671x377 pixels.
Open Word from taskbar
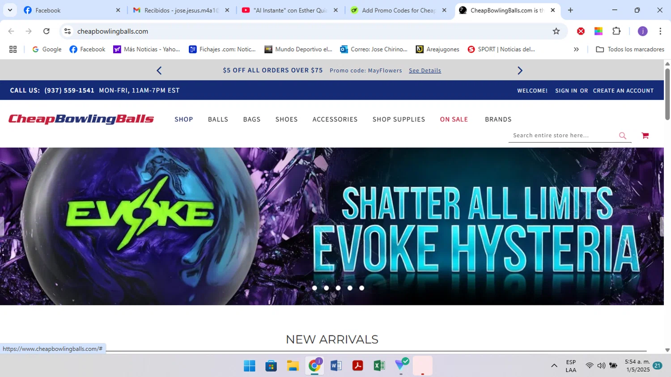coord(336,366)
